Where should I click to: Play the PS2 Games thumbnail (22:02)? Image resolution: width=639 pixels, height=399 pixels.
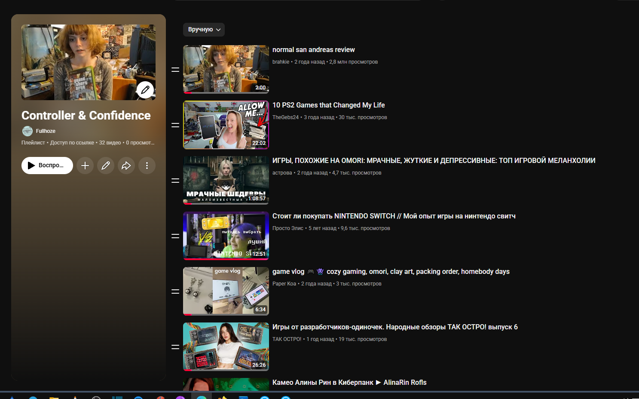point(226,125)
